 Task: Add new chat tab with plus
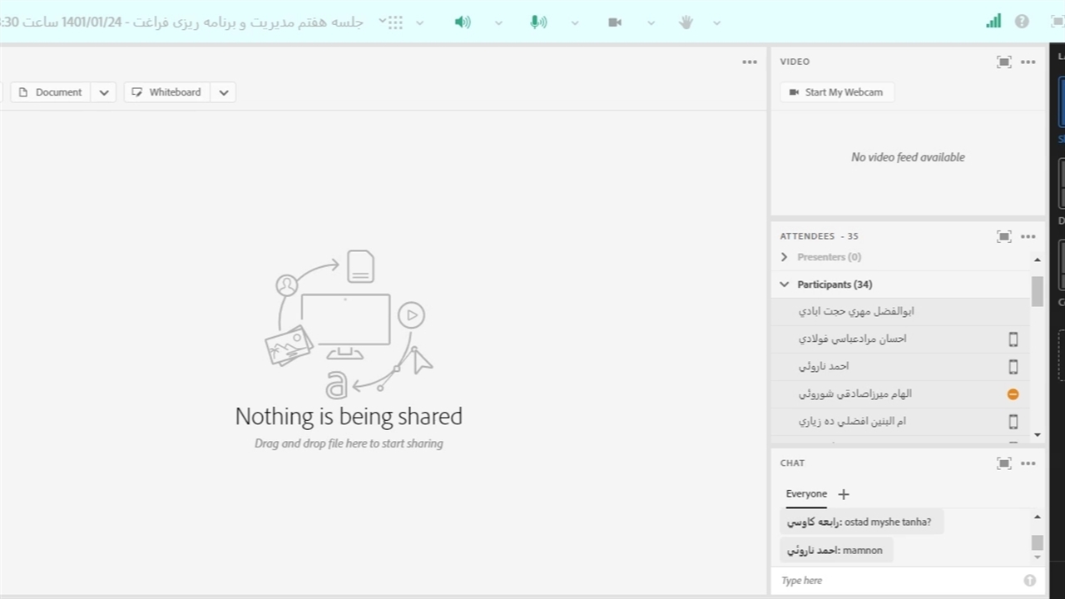[844, 494]
